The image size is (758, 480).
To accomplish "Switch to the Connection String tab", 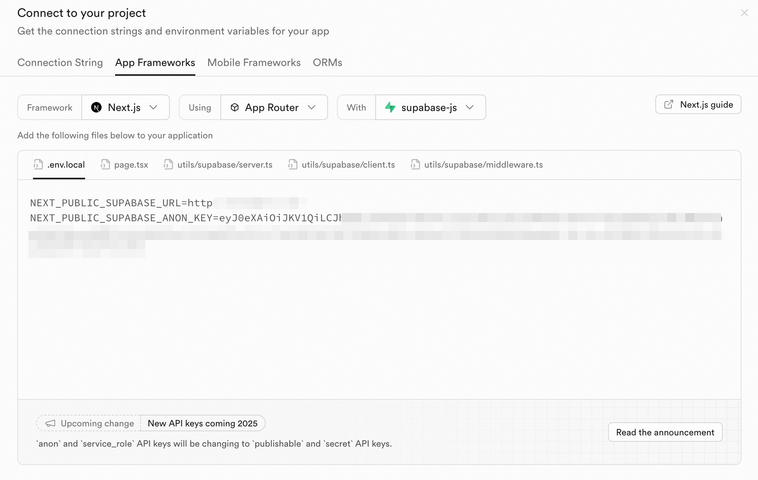I will (60, 63).
